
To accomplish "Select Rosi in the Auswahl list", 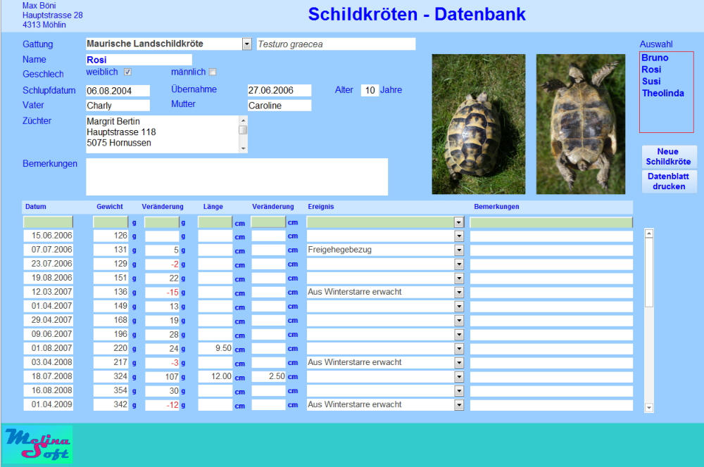I will coord(651,70).
